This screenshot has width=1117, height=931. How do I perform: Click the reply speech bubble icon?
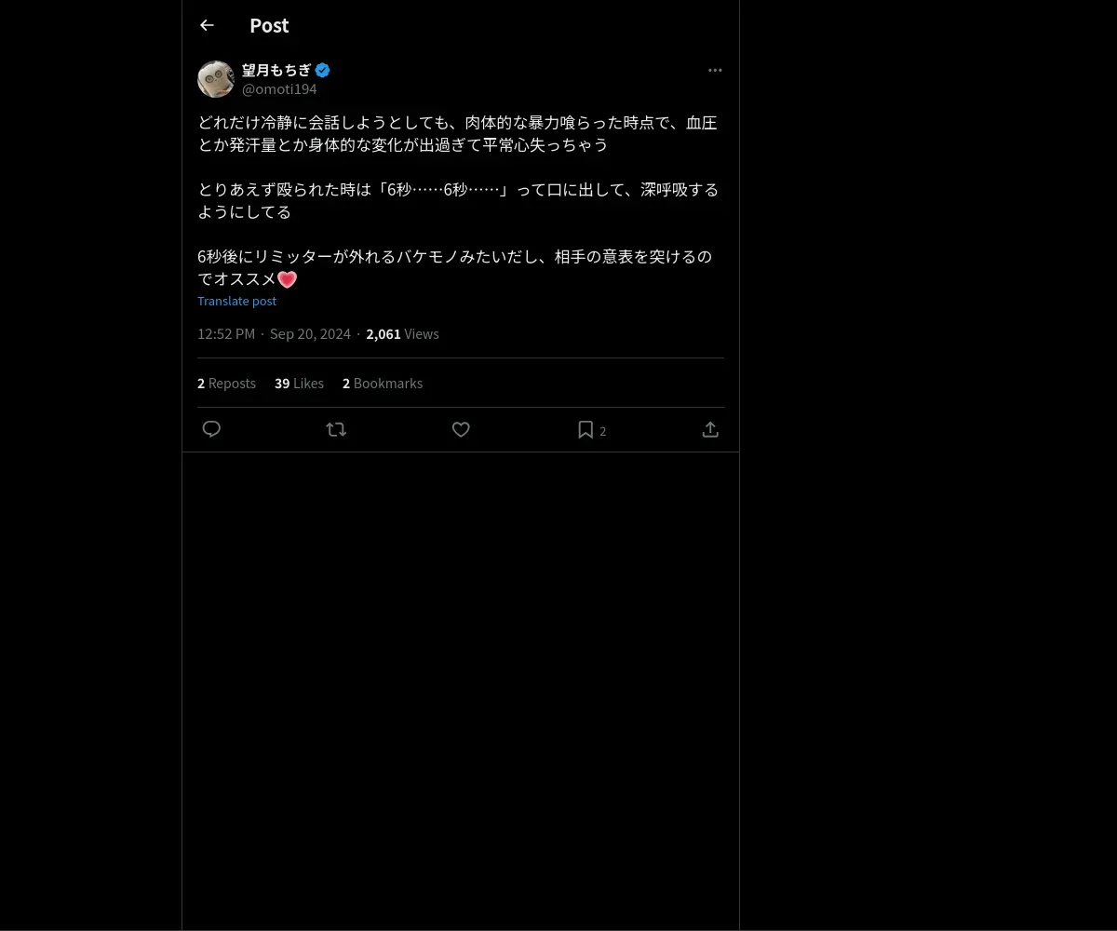click(x=211, y=429)
